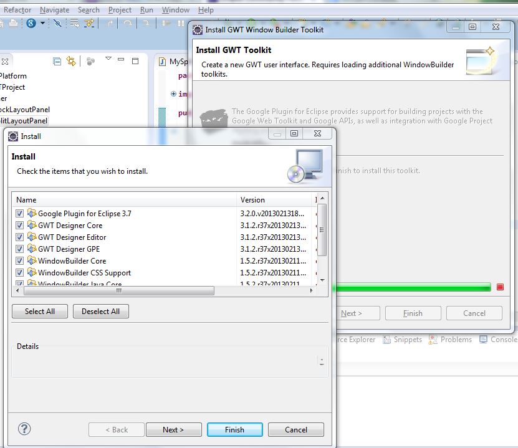Screen dimensions: 518x448
Task: Click version cell 3.2.0.v2013021318
Action: (x=272, y=214)
